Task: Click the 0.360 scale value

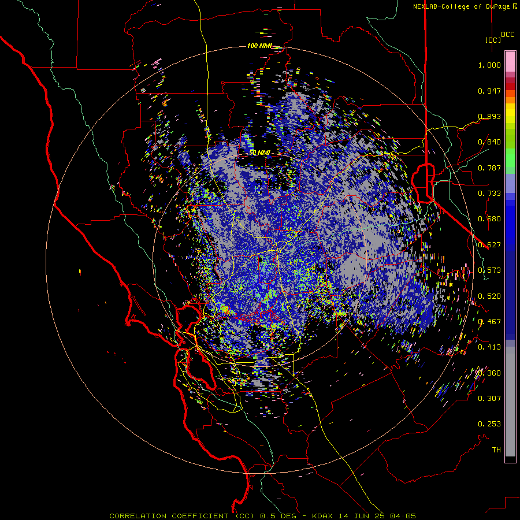Action: pyautogui.click(x=489, y=373)
